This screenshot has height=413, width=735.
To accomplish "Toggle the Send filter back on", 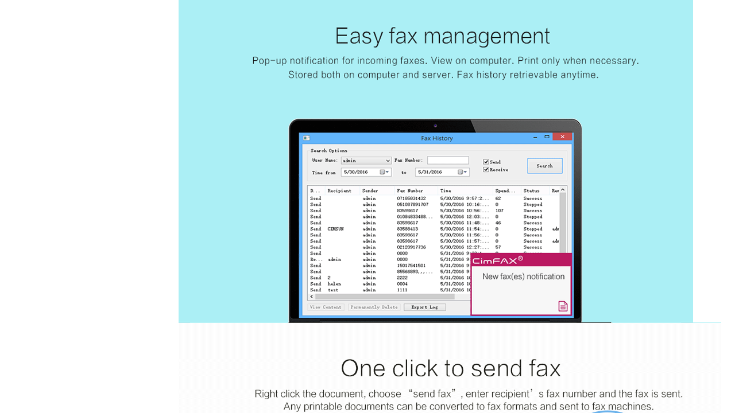I will point(485,162).
